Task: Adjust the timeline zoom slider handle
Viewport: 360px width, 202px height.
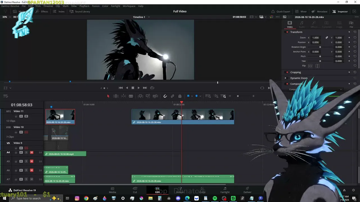Action: (238, 96)
